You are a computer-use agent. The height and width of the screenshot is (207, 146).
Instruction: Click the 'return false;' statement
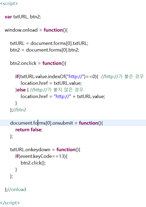[29, 130]
